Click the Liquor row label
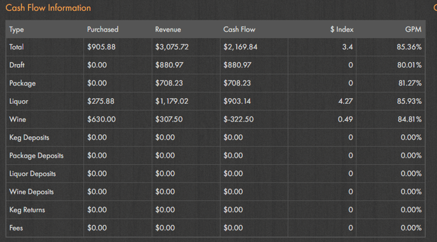The image size is (437, 242). coord(18,101)
